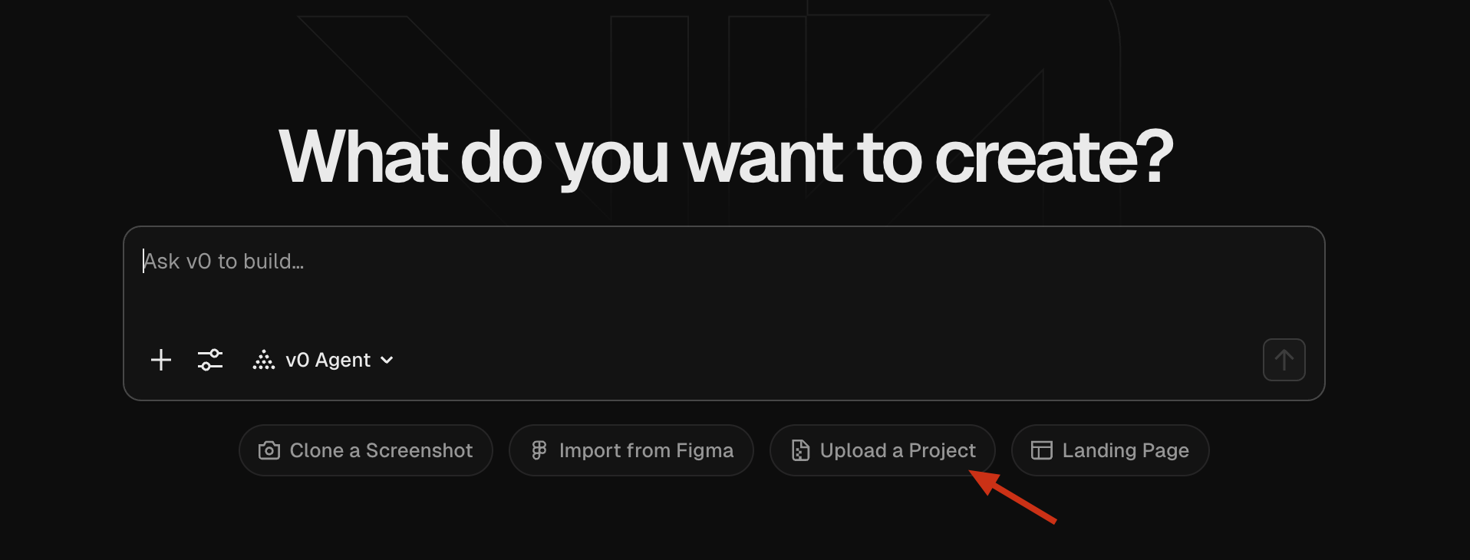Select Upload a Project

pos(882,450)
